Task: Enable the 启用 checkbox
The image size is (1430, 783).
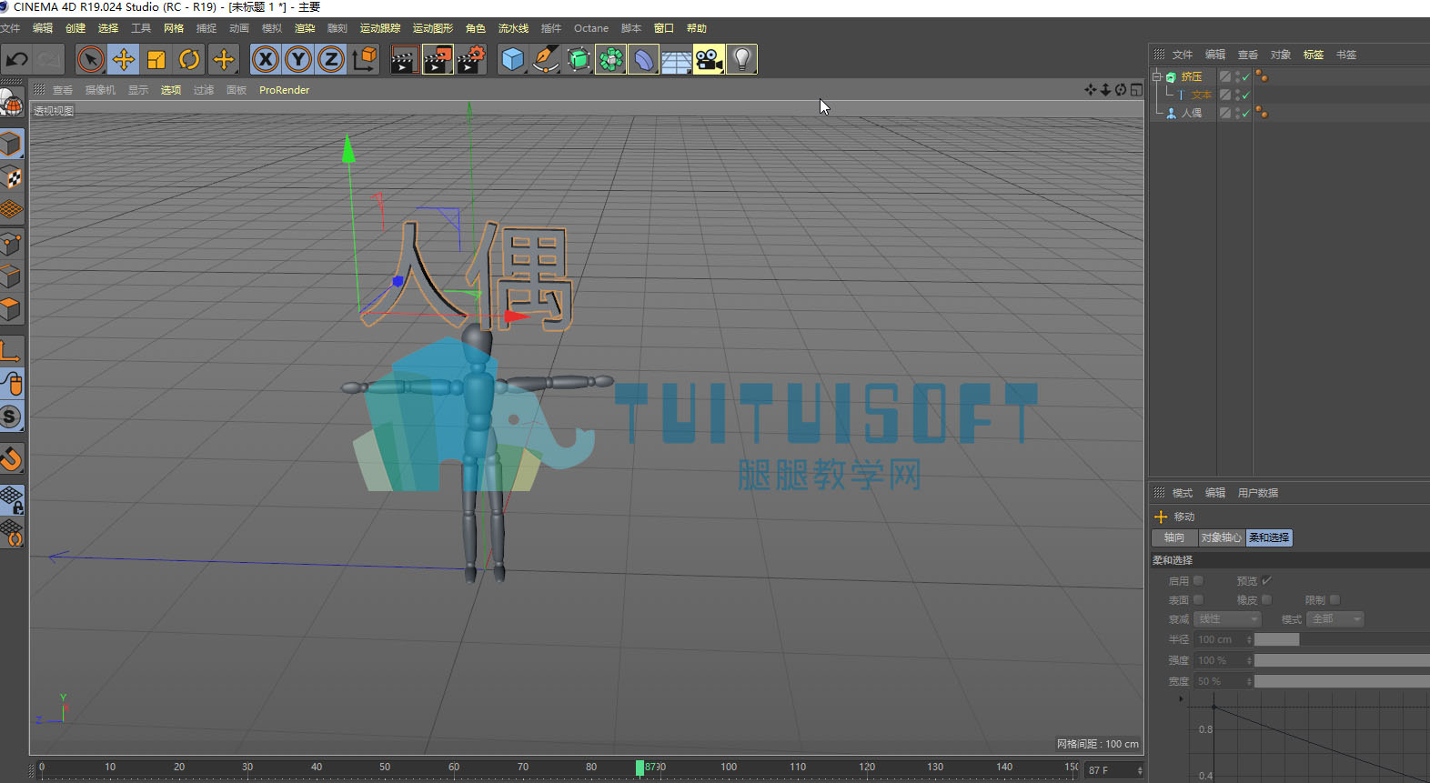Action: pyautogui.click(x=1198, y=580)
